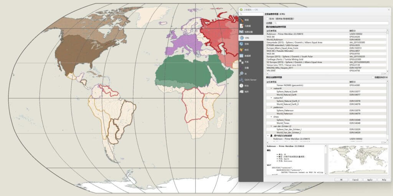Open the 元数据 Metadata page icon

click(x=241, y=26)
